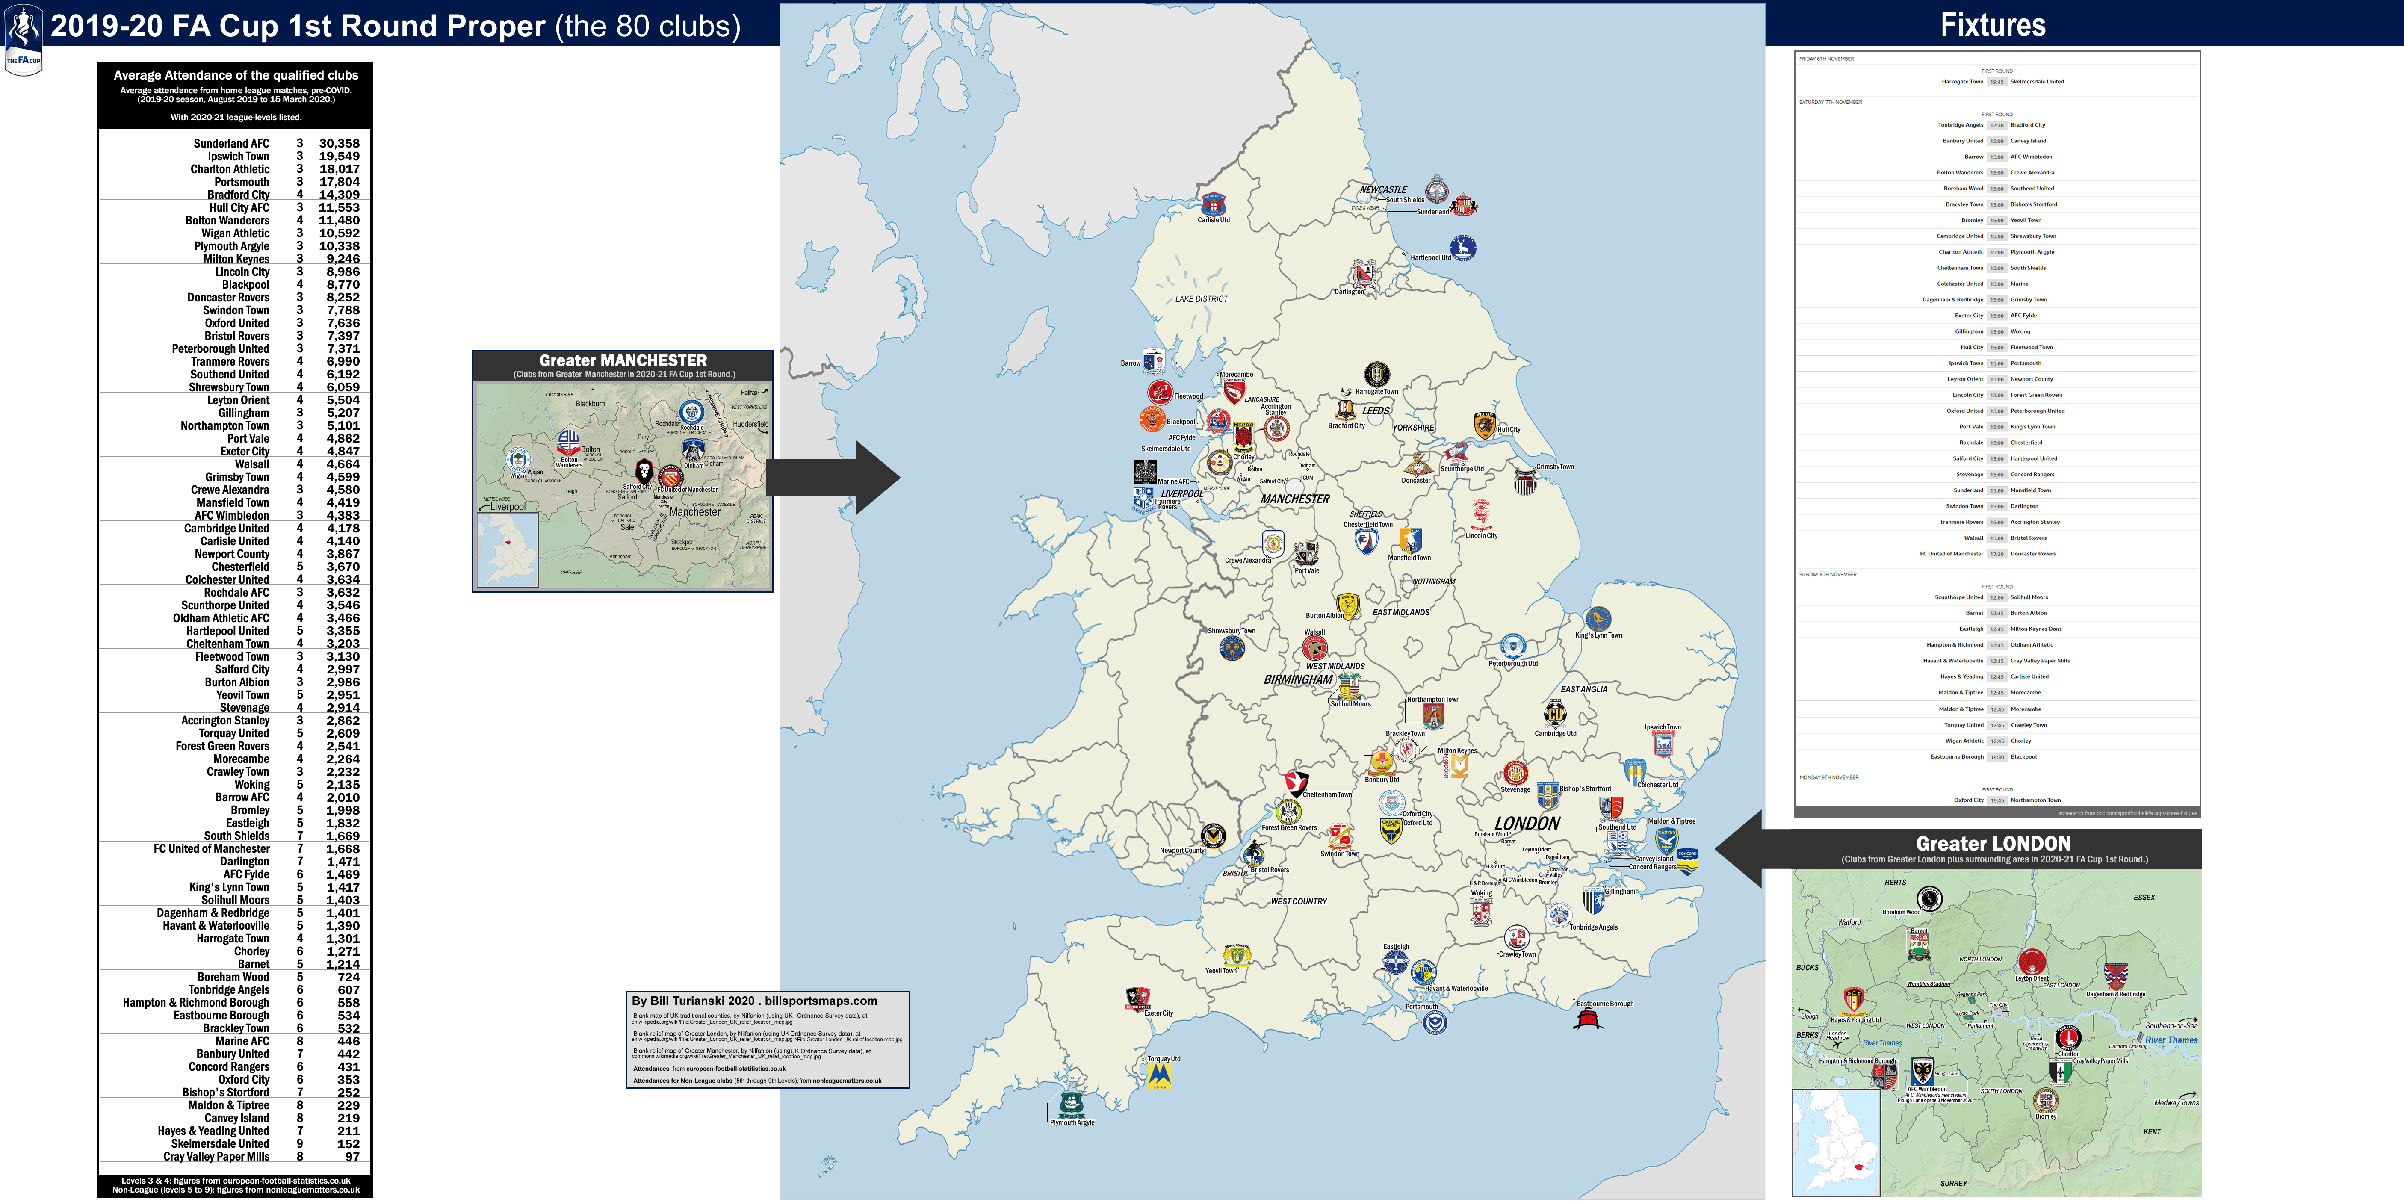
Task: Select the Torquay Utd yellow crest
Action: click(1160, 1076)
